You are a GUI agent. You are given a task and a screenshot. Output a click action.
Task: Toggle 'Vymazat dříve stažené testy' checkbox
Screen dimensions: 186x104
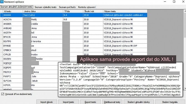[x=2, y=94]
